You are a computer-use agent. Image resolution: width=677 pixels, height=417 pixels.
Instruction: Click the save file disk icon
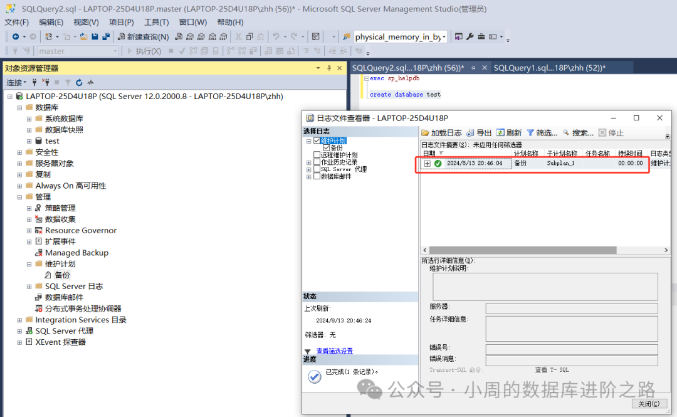(95, 37)
